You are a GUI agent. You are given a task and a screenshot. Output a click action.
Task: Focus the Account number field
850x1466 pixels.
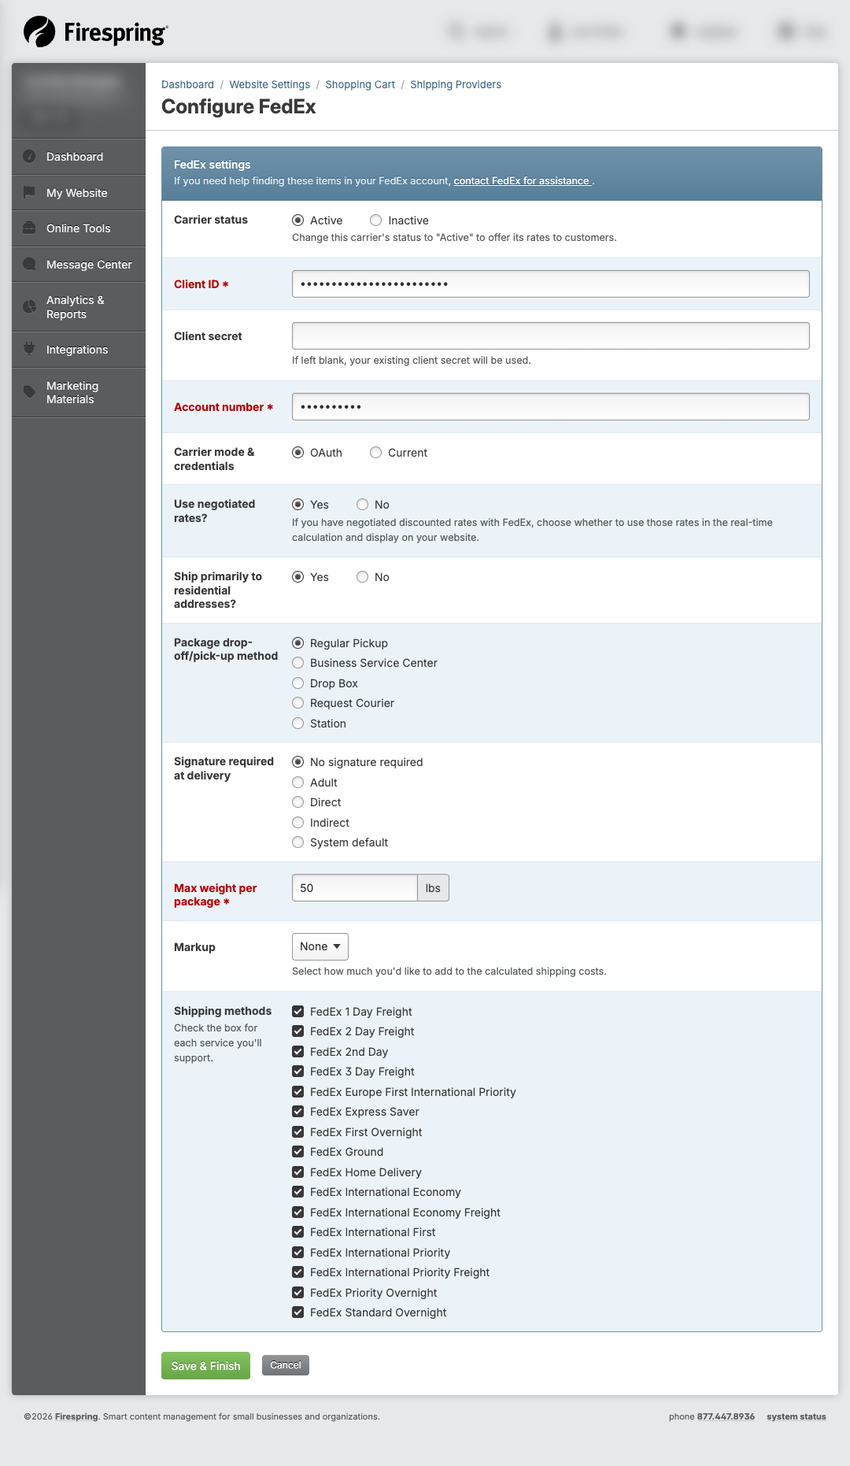point(550,406)
